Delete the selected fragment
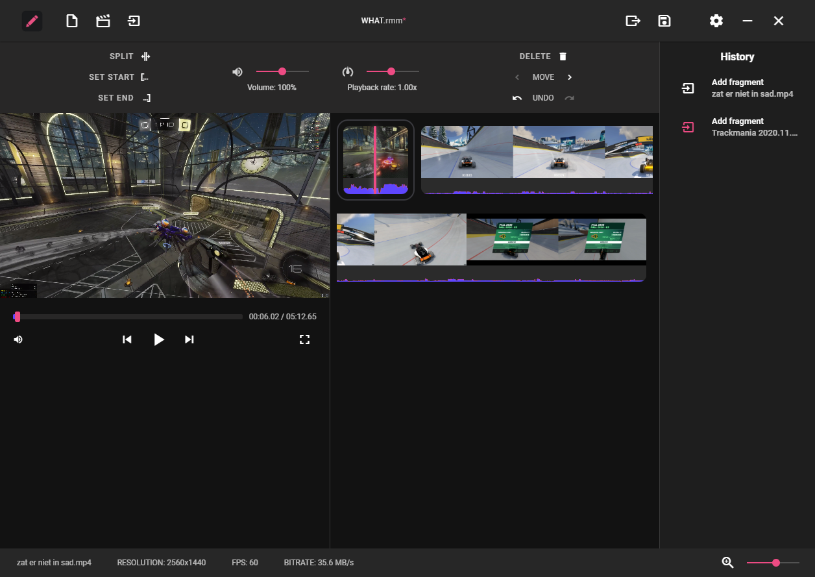 point(544,56)
